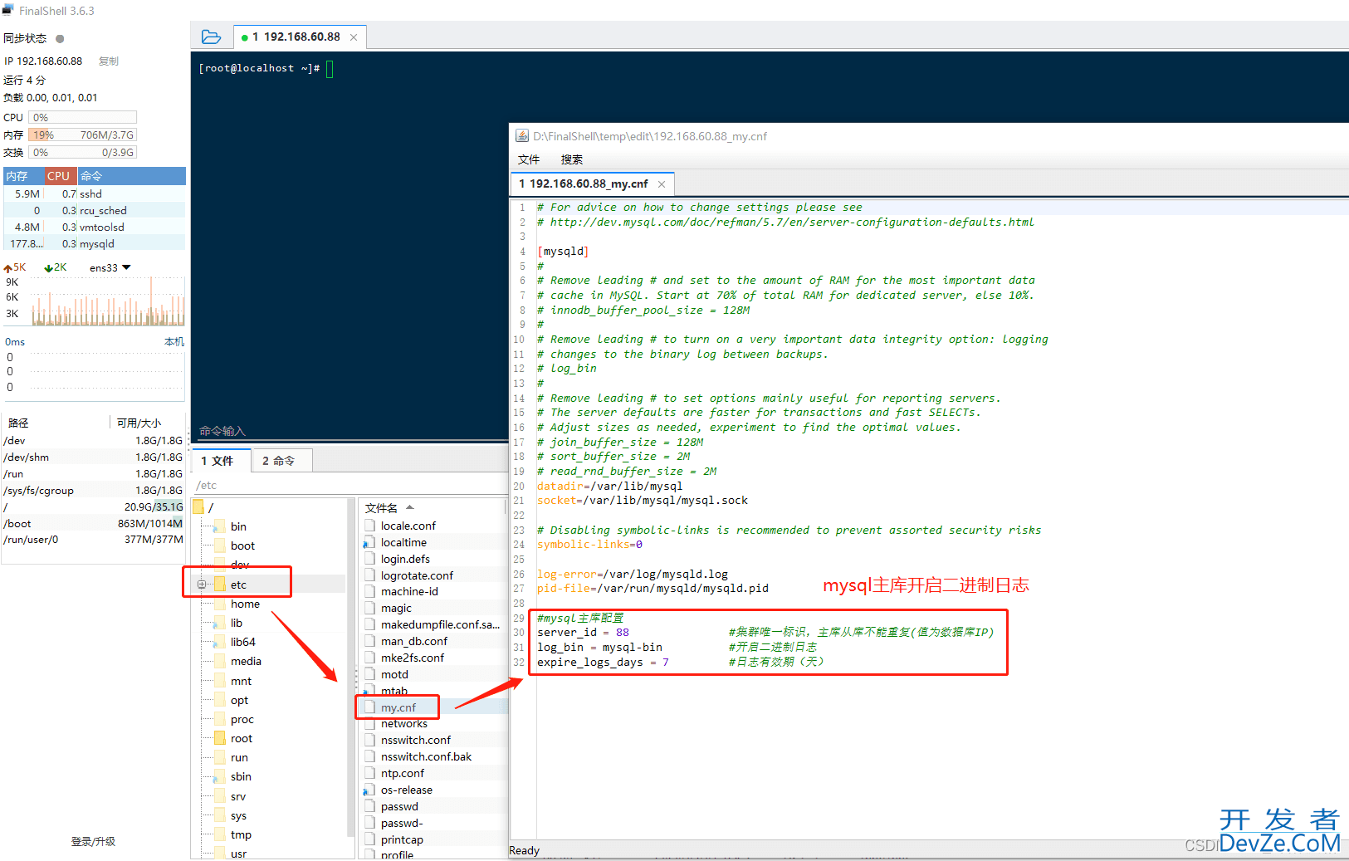Select the media folder in tree
This screenshot has width=1349, height=861.
click(x=246, y=661)
